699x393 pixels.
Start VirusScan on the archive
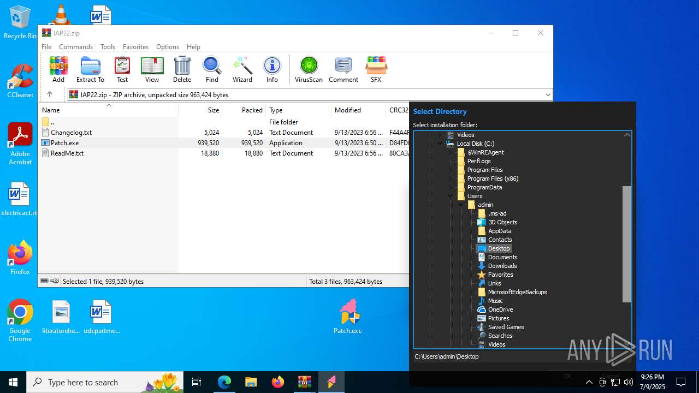click(x=309, y=69)
